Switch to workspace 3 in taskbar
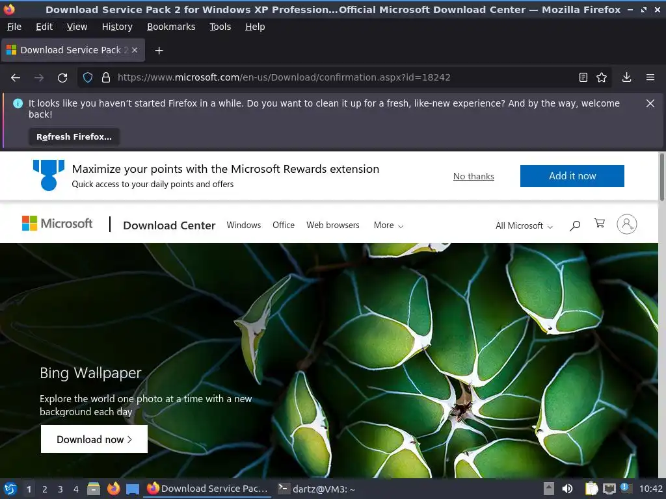This screenshot has height=499, width=666. click(60, 489)
